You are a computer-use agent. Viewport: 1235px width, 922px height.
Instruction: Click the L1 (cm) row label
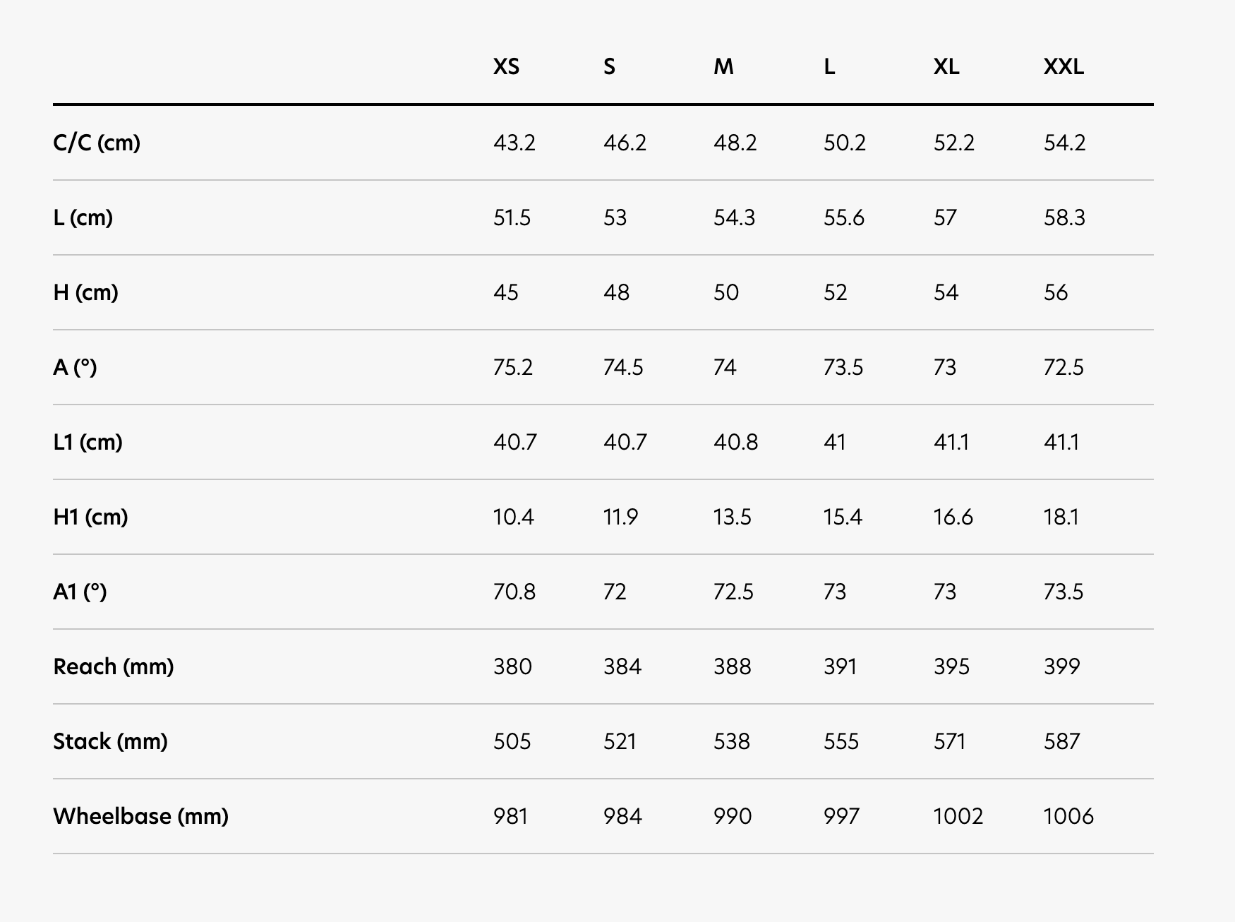tap(88, 442)
